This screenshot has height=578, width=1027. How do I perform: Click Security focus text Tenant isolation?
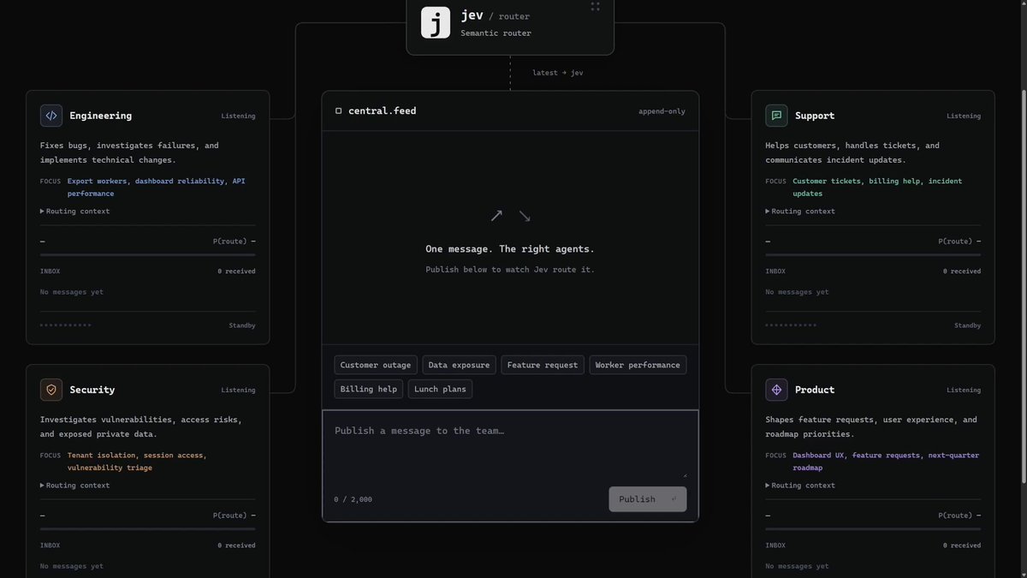[x=103, y=456]
